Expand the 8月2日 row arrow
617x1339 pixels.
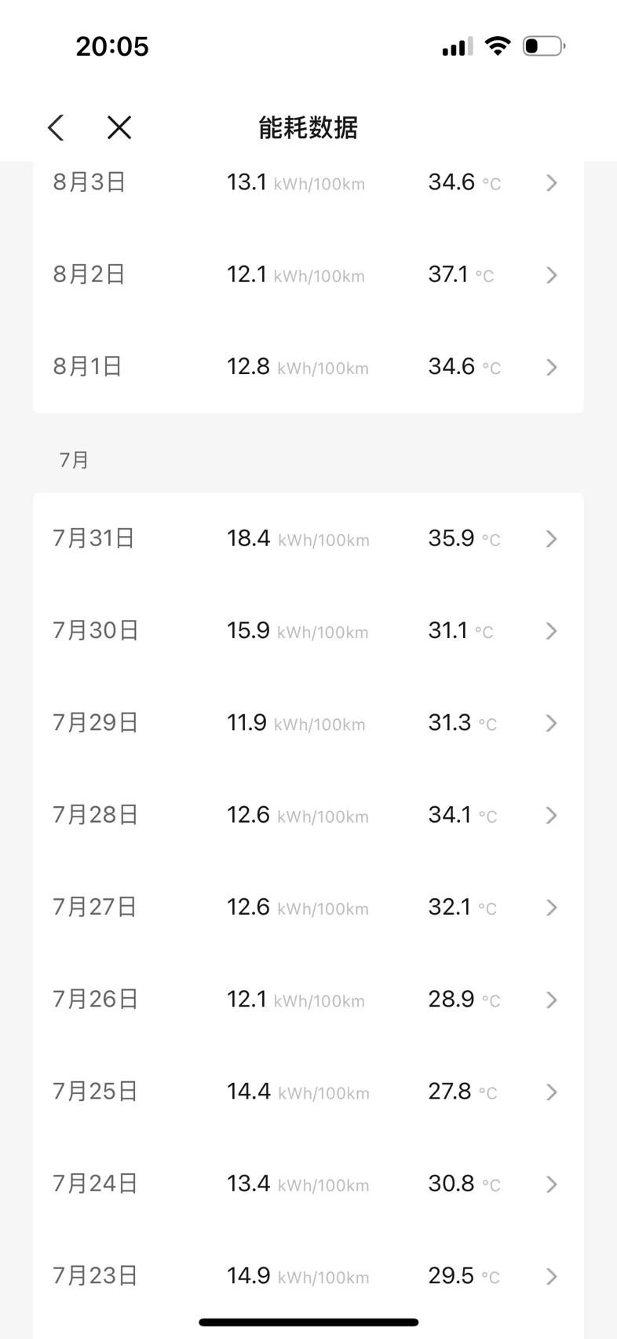click(x=552, y=275)
